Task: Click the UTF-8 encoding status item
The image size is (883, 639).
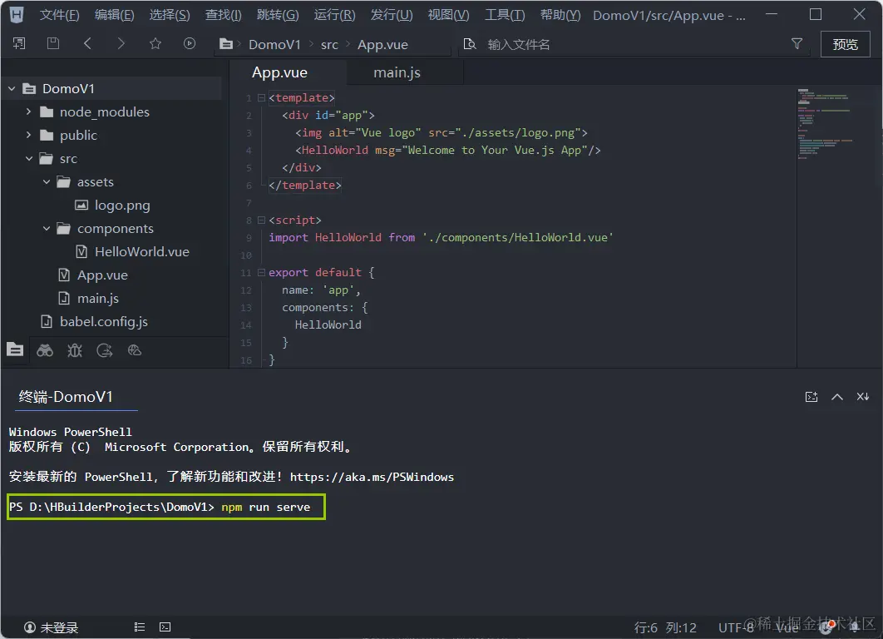Action: coord(736,627)
